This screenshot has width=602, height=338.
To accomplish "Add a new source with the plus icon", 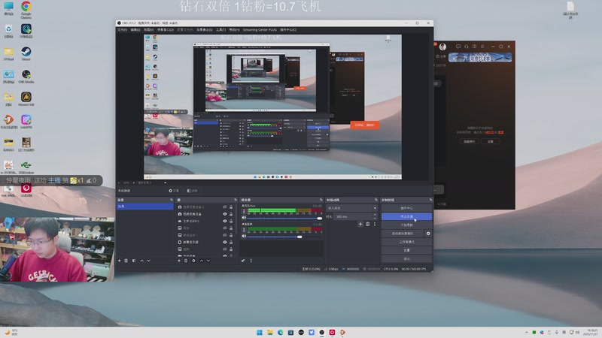I will pyautogui.click(x=179, y=261).
